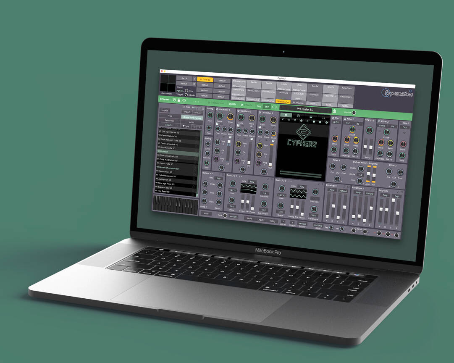Click the circular icon beside the lock
The height and width of the screenshot is (363, 454).
coord(184,100)
